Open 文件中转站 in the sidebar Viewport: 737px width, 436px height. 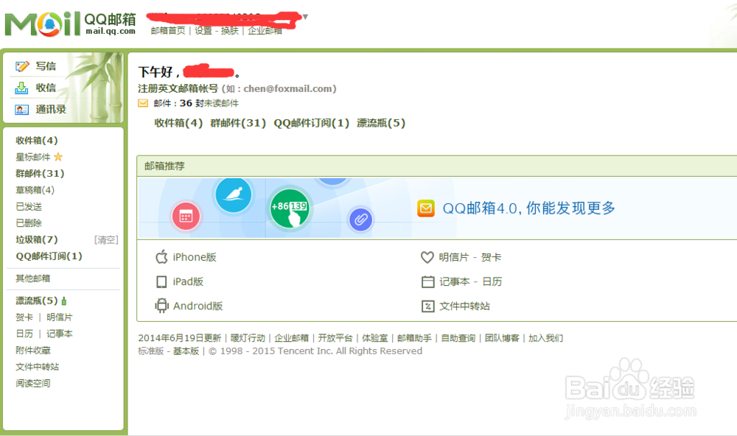(x=37, y=367)
